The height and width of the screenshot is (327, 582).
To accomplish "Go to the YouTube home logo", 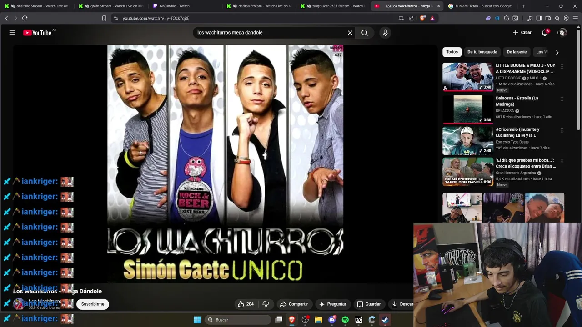I will pyautogui.click(x=37, y=33).
